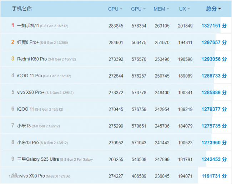Open the 小米13 Pro entry
Image resolution: width=232 pixels, height=184 pixels.
click(28, 142)
